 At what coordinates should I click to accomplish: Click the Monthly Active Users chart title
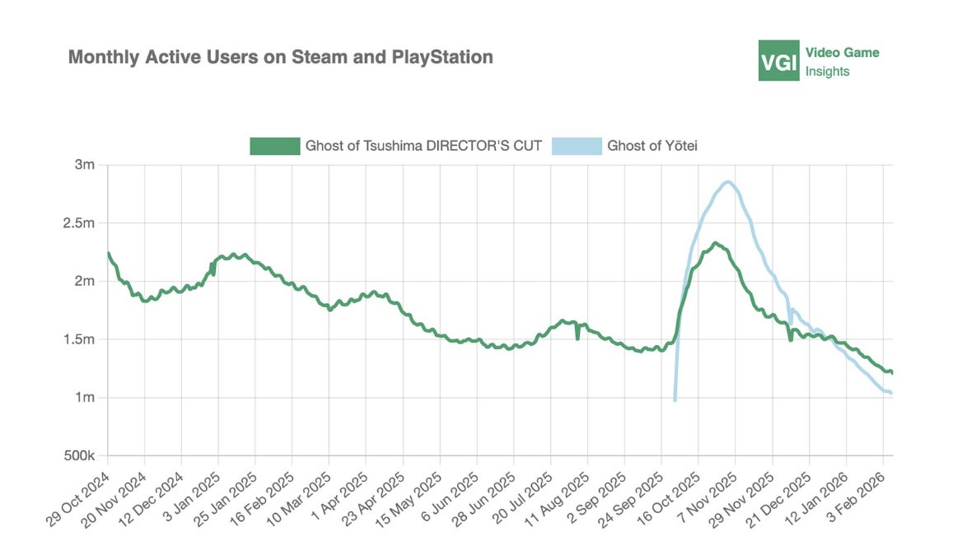(x=280, y=57)
